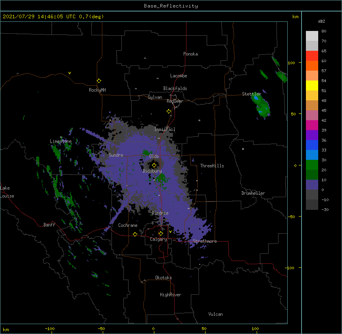342x334 pixels.
Task: Click the RedDeer city label
Action: point(175,101)
